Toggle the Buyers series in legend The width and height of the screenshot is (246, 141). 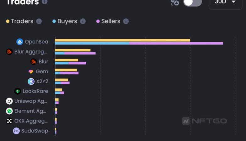click(65, 21)
